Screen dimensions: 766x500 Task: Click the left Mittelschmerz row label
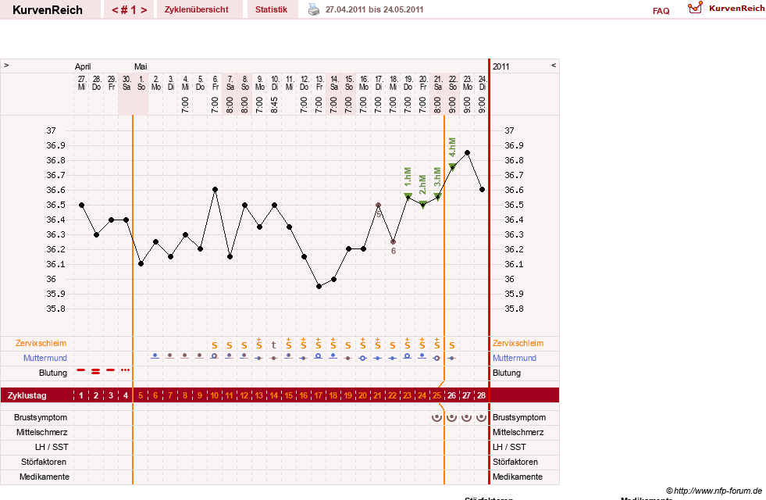point(41,432)
